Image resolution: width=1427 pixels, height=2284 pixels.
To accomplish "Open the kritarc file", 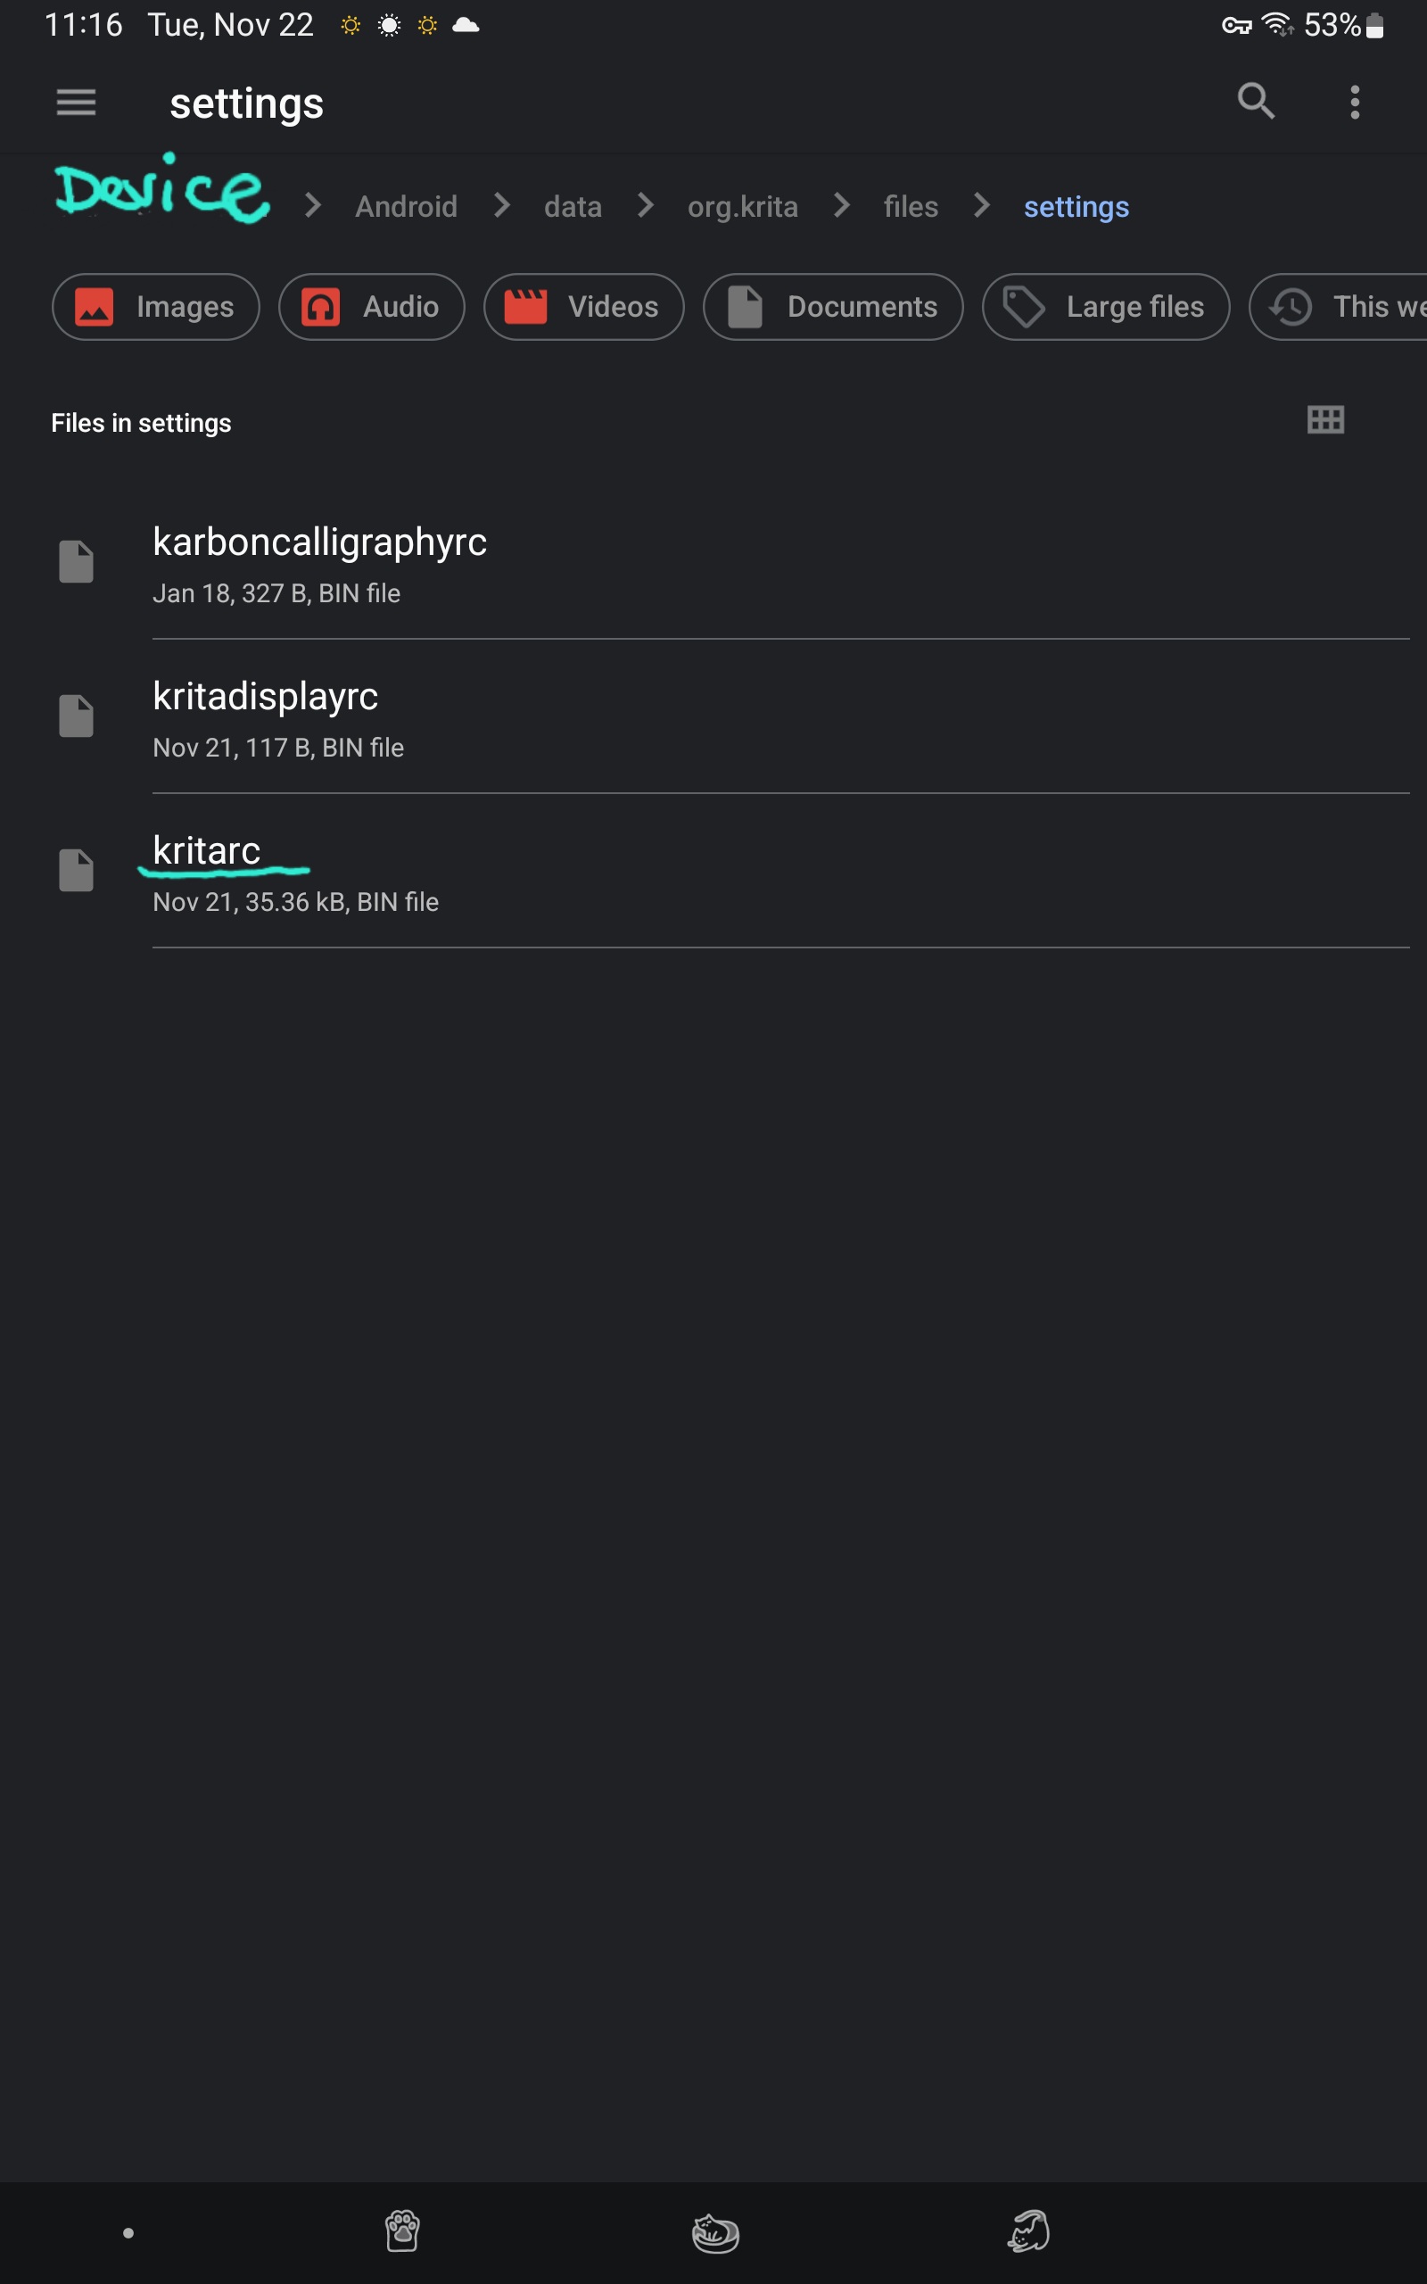I will (208, 871).
